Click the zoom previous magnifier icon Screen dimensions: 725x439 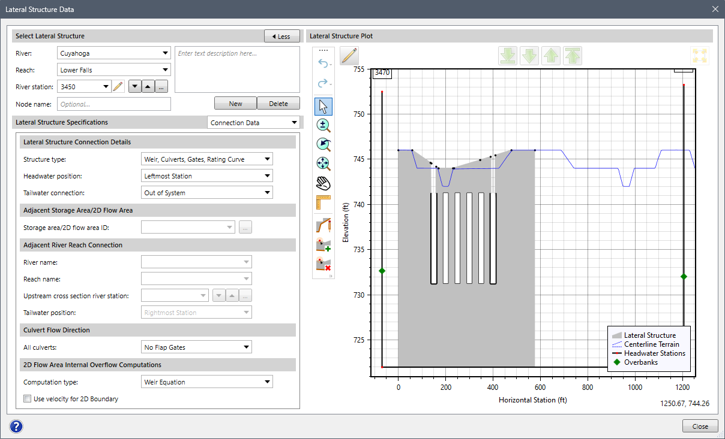pyautogui.click(x=323, y=144)
